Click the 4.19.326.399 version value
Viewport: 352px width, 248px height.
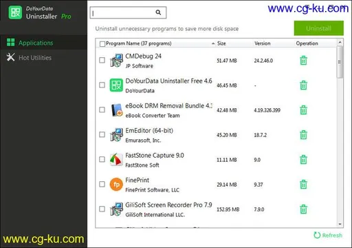(267, 110)
